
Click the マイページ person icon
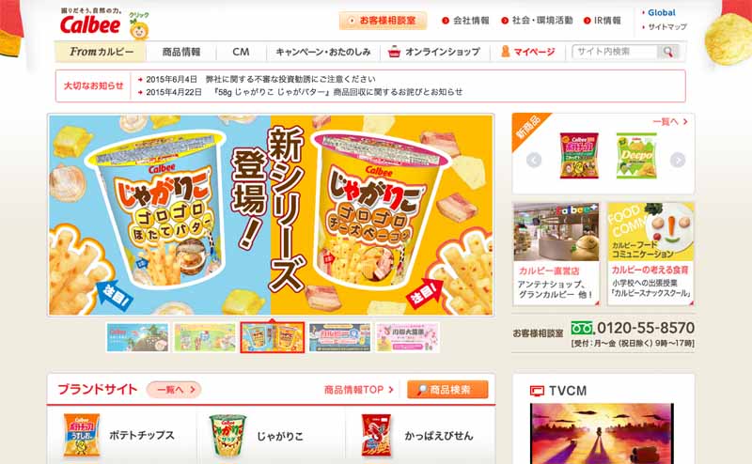pos(505,52)
